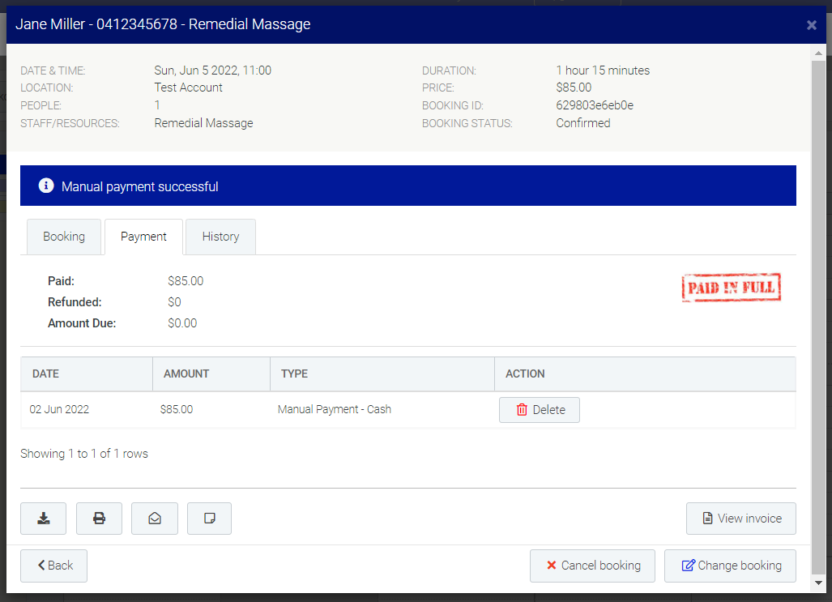Image resolution: width=832 pixels, height=602 pixels.
Task: Download the payment receipt
Action: [x=43, y=518]
